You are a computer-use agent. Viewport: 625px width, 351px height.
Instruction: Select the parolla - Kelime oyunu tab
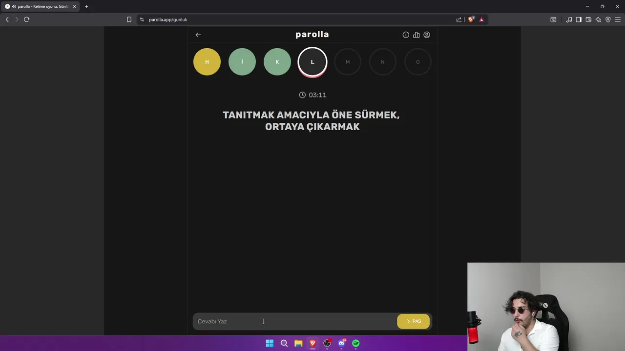coord(40,6)
